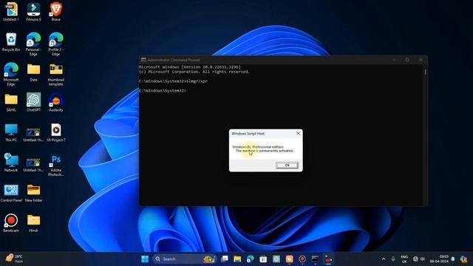Select the thumbnail template folder
This screenshot has width=473, height=266.
point(56,74)
